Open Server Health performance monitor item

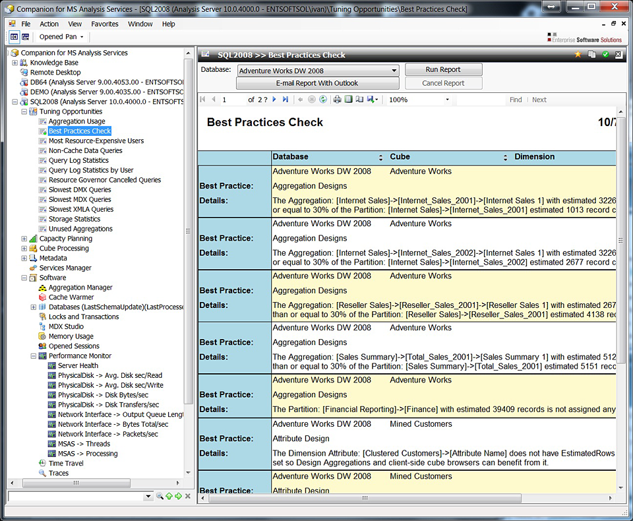[78, 366]
